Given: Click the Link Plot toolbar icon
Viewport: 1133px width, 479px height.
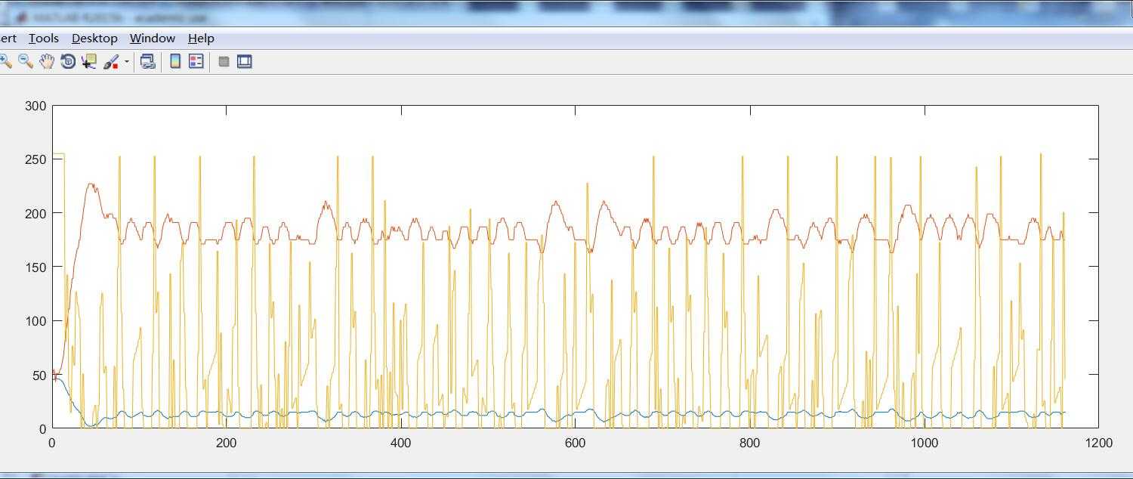Looking at the screenshot, I should [x=148, y=62].
